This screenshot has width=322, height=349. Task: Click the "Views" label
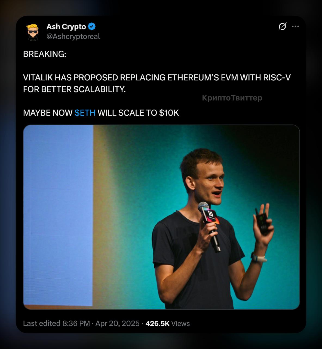point(181,324)
